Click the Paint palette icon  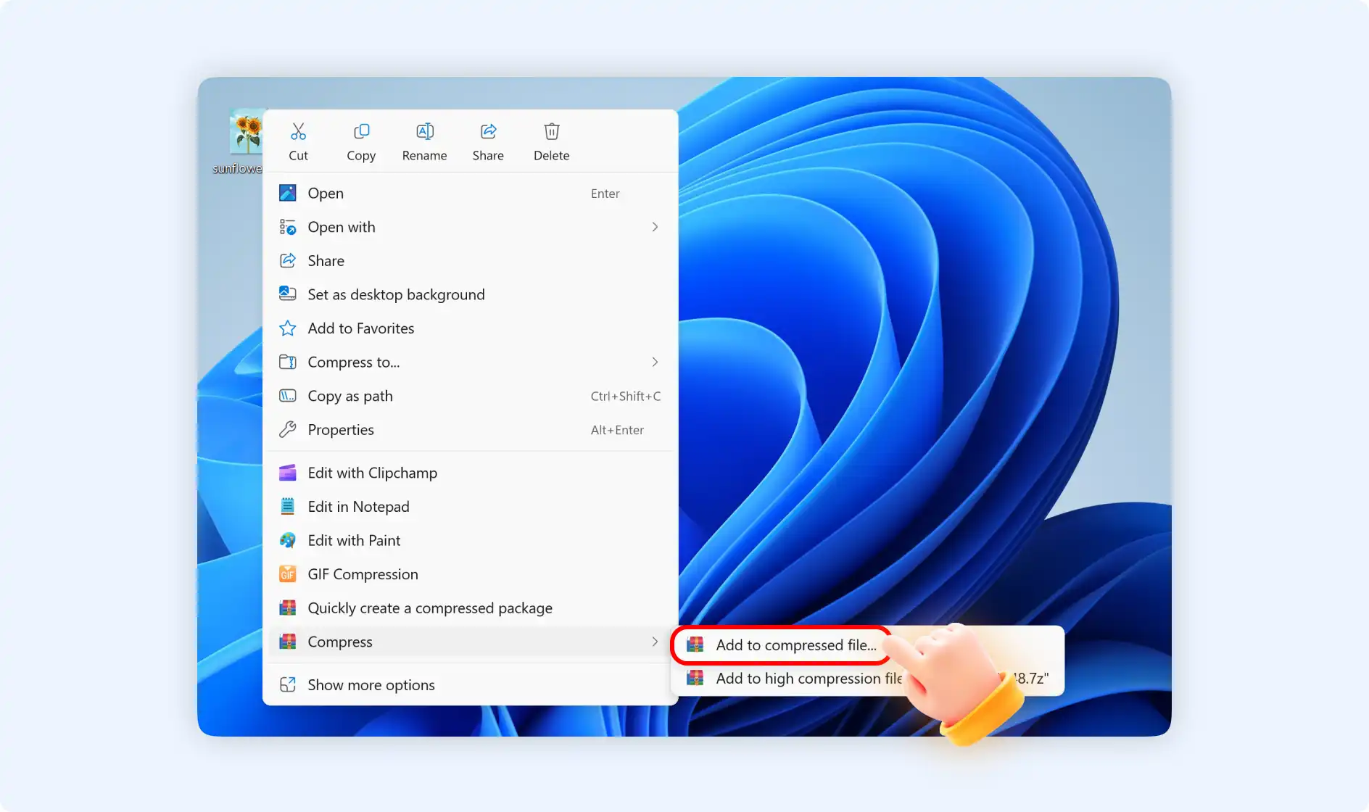288,540
